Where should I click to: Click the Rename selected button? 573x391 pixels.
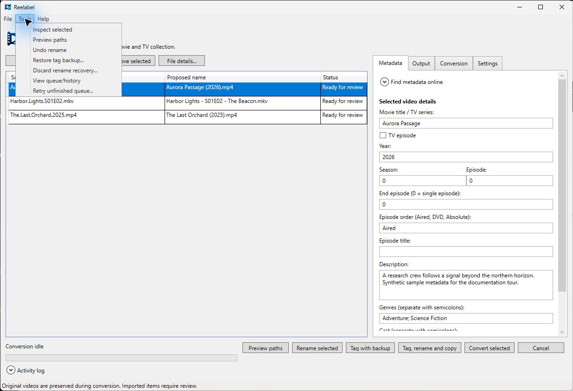[318, 348]
